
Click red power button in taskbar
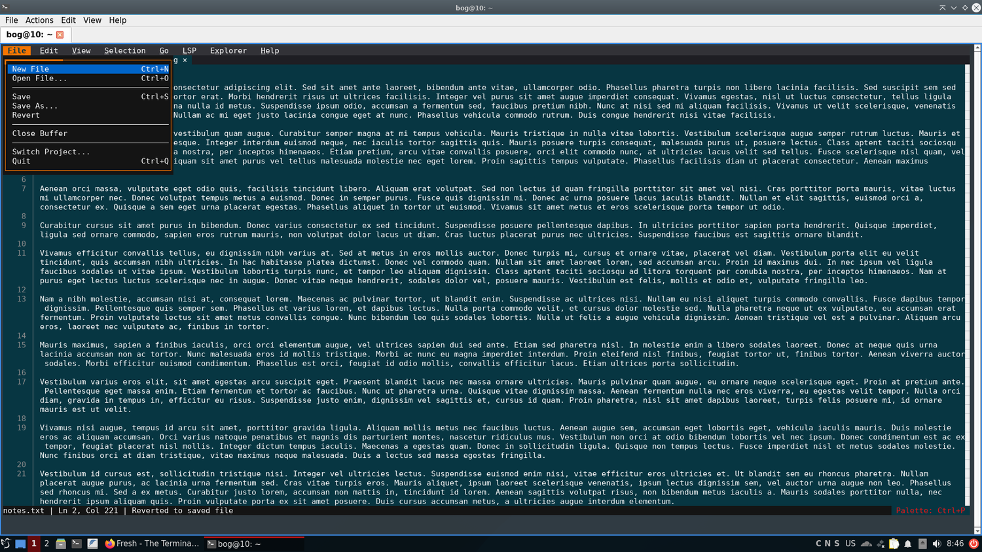tap(973, 543)
